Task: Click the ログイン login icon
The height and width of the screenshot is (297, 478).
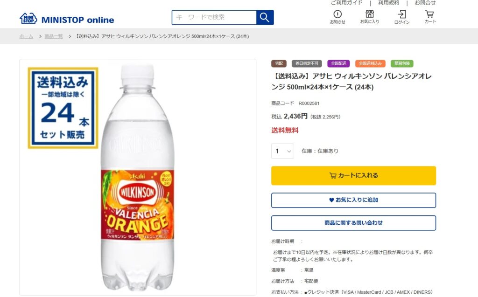Action: [x=402, y=15]
